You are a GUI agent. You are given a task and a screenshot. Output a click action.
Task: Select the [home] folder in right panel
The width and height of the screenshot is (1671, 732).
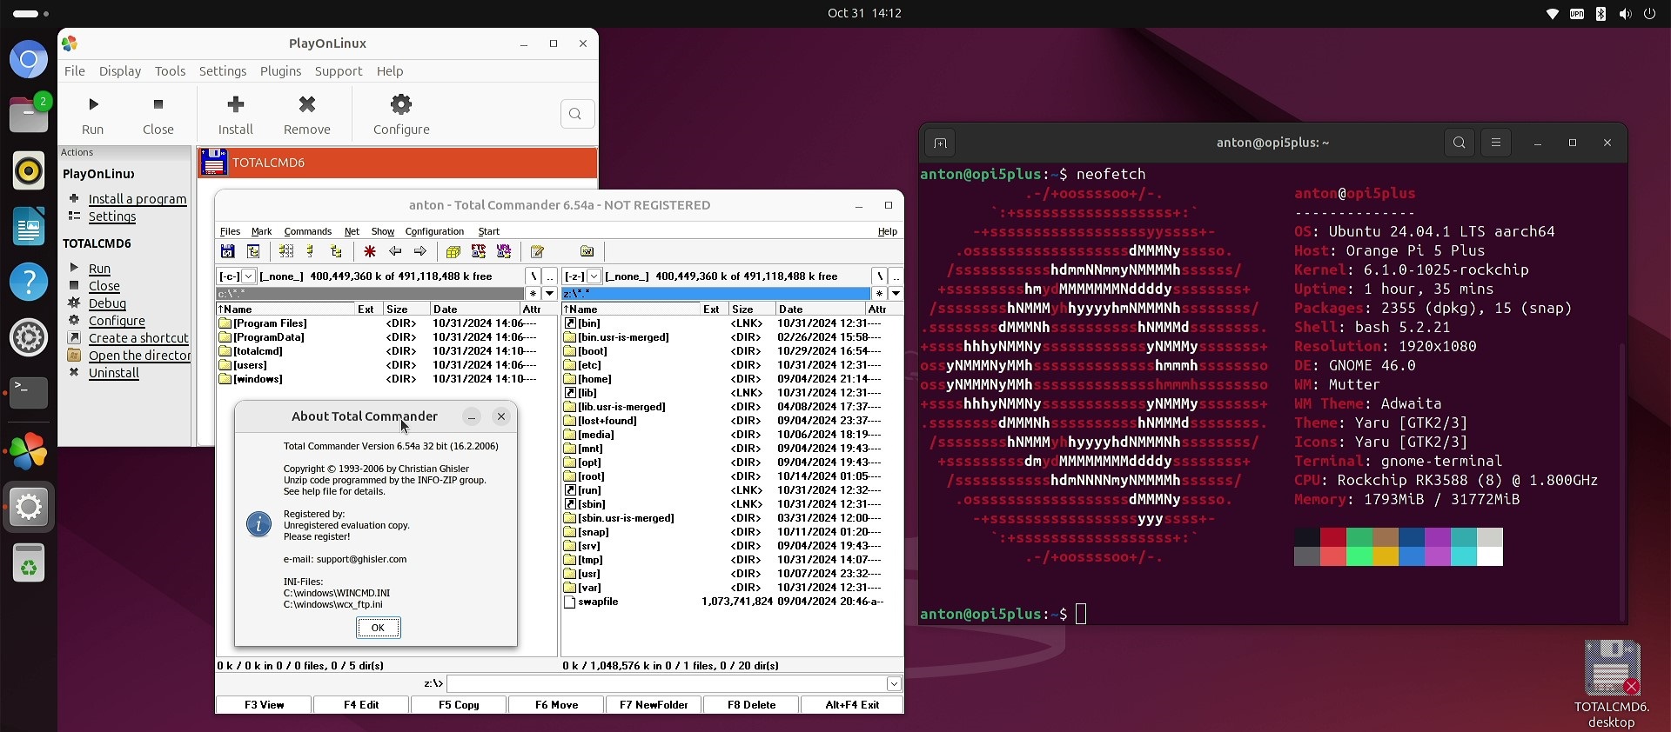pyautogui.click(x=594, y=379)
